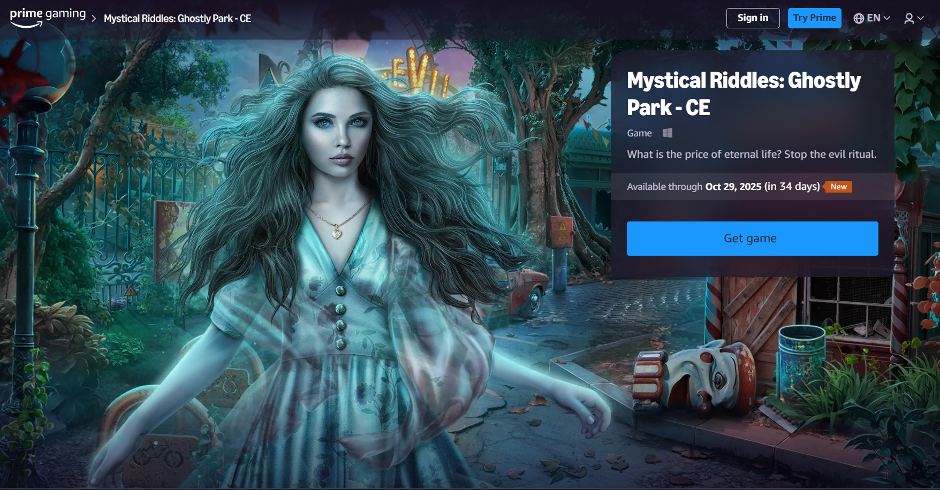Click the breadcrumb separator chevron
940x490 pixels.
tap(94, 19)
